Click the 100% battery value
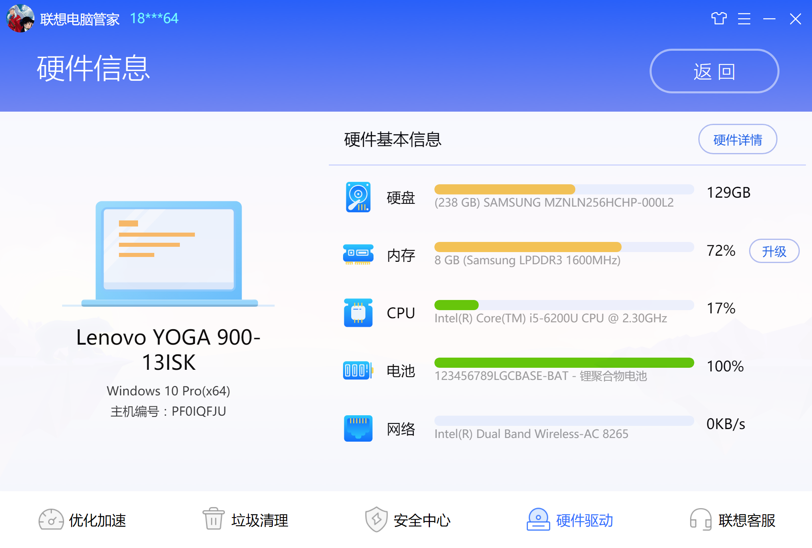Screen dimensions: 812x548 [x=725, y=366]
